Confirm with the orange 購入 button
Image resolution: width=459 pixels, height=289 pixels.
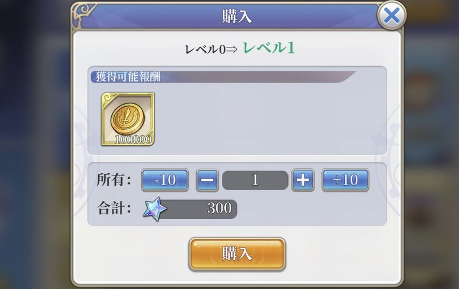point(237,254)
